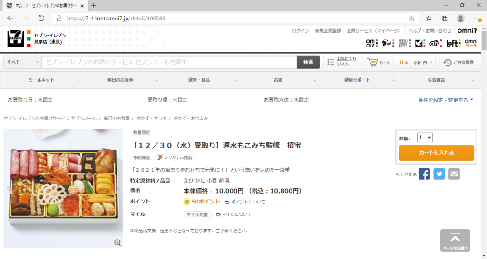This screenshot has height=259, width=487.
Task: Expand the 毎日のお食事 menu
Action: point(121,80)
